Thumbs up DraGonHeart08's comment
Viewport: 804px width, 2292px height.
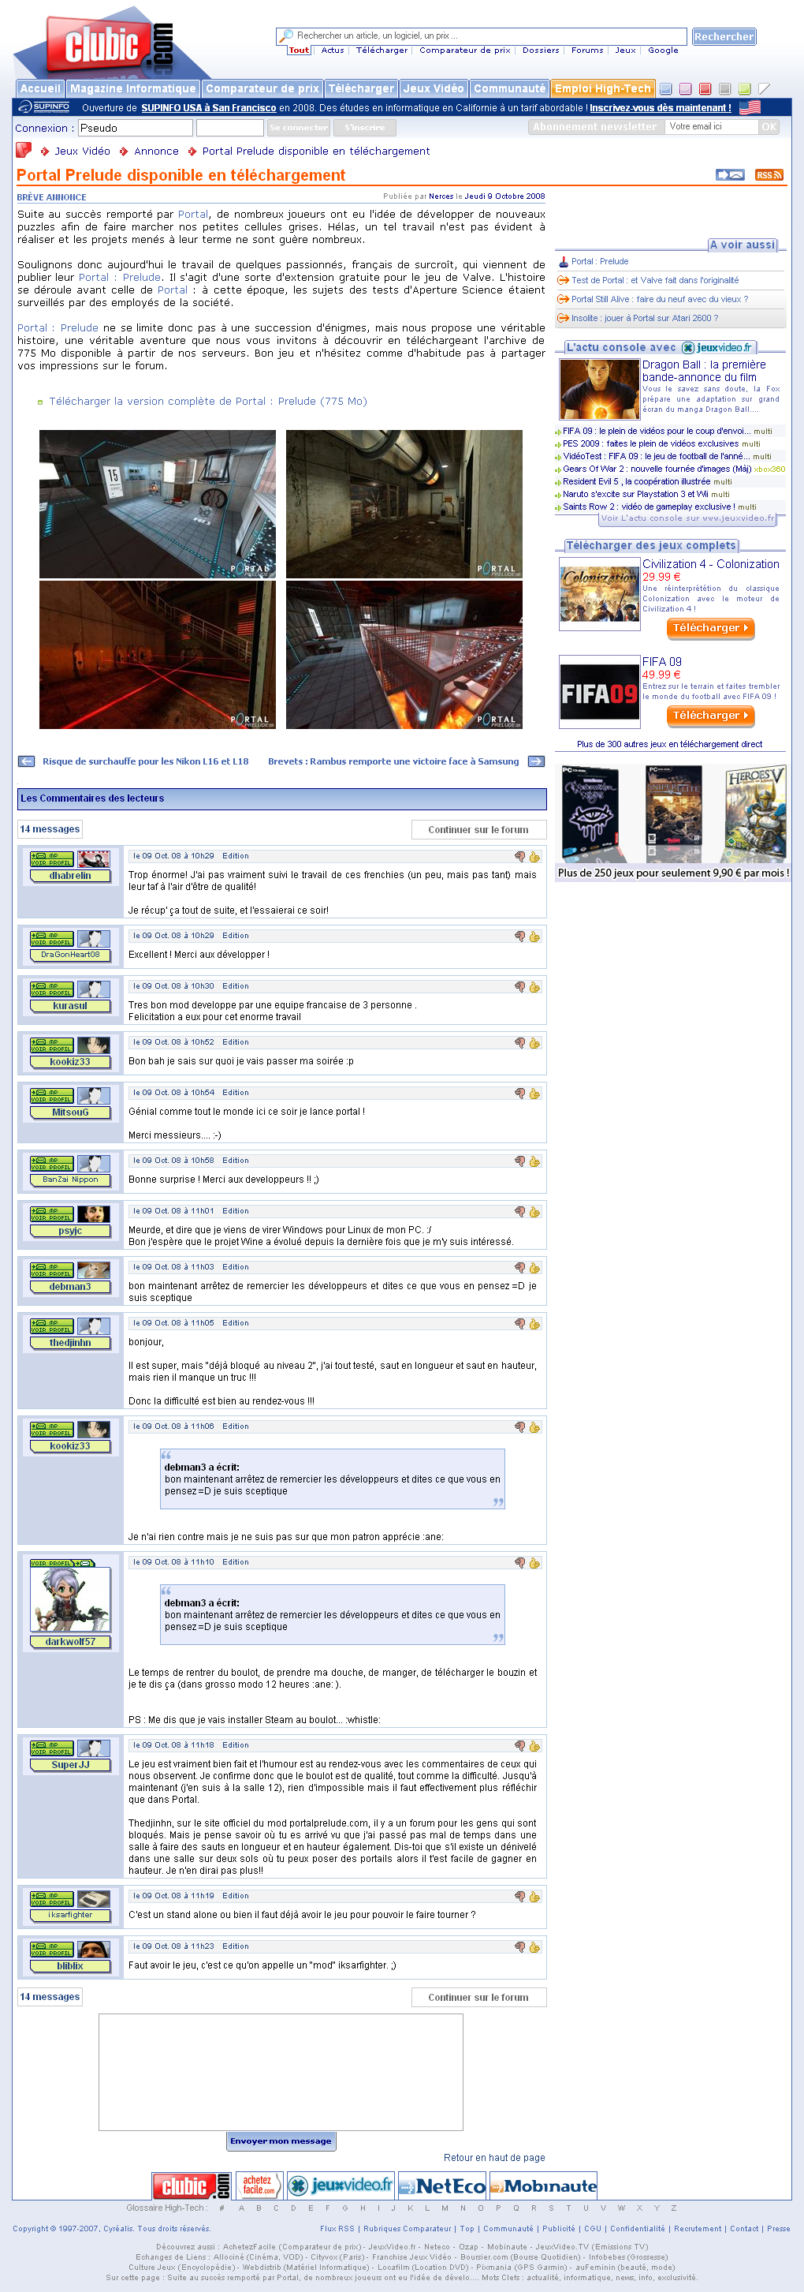pos(534,937)
